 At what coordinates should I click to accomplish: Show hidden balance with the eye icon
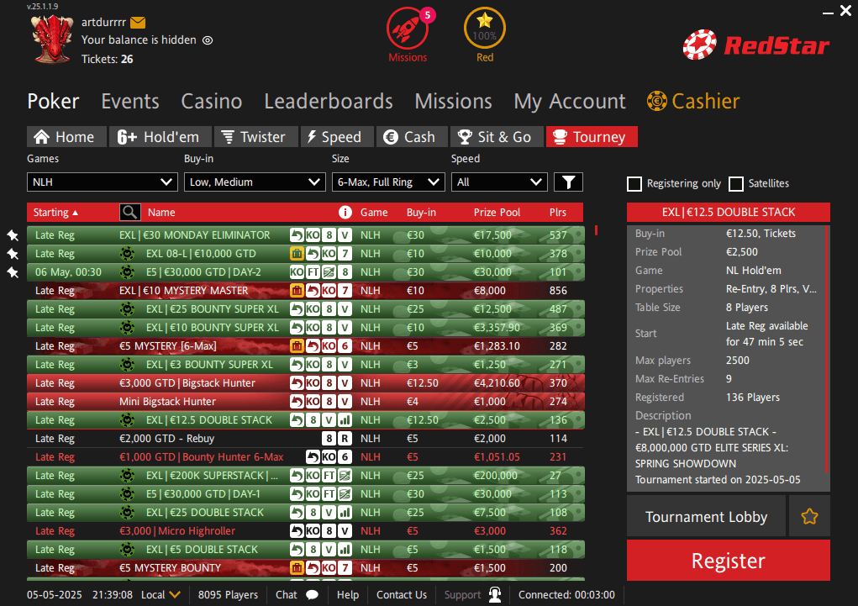pos(208,40)
